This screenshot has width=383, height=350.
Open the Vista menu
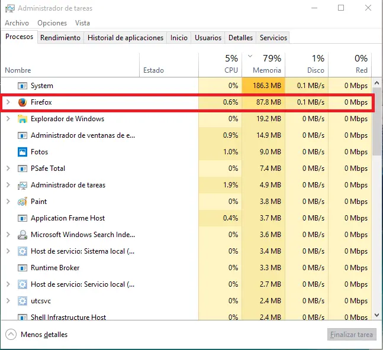[x=82, y=23]
